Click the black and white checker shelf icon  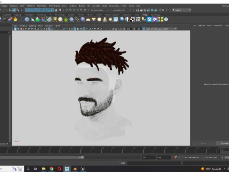tap(133, 20)
